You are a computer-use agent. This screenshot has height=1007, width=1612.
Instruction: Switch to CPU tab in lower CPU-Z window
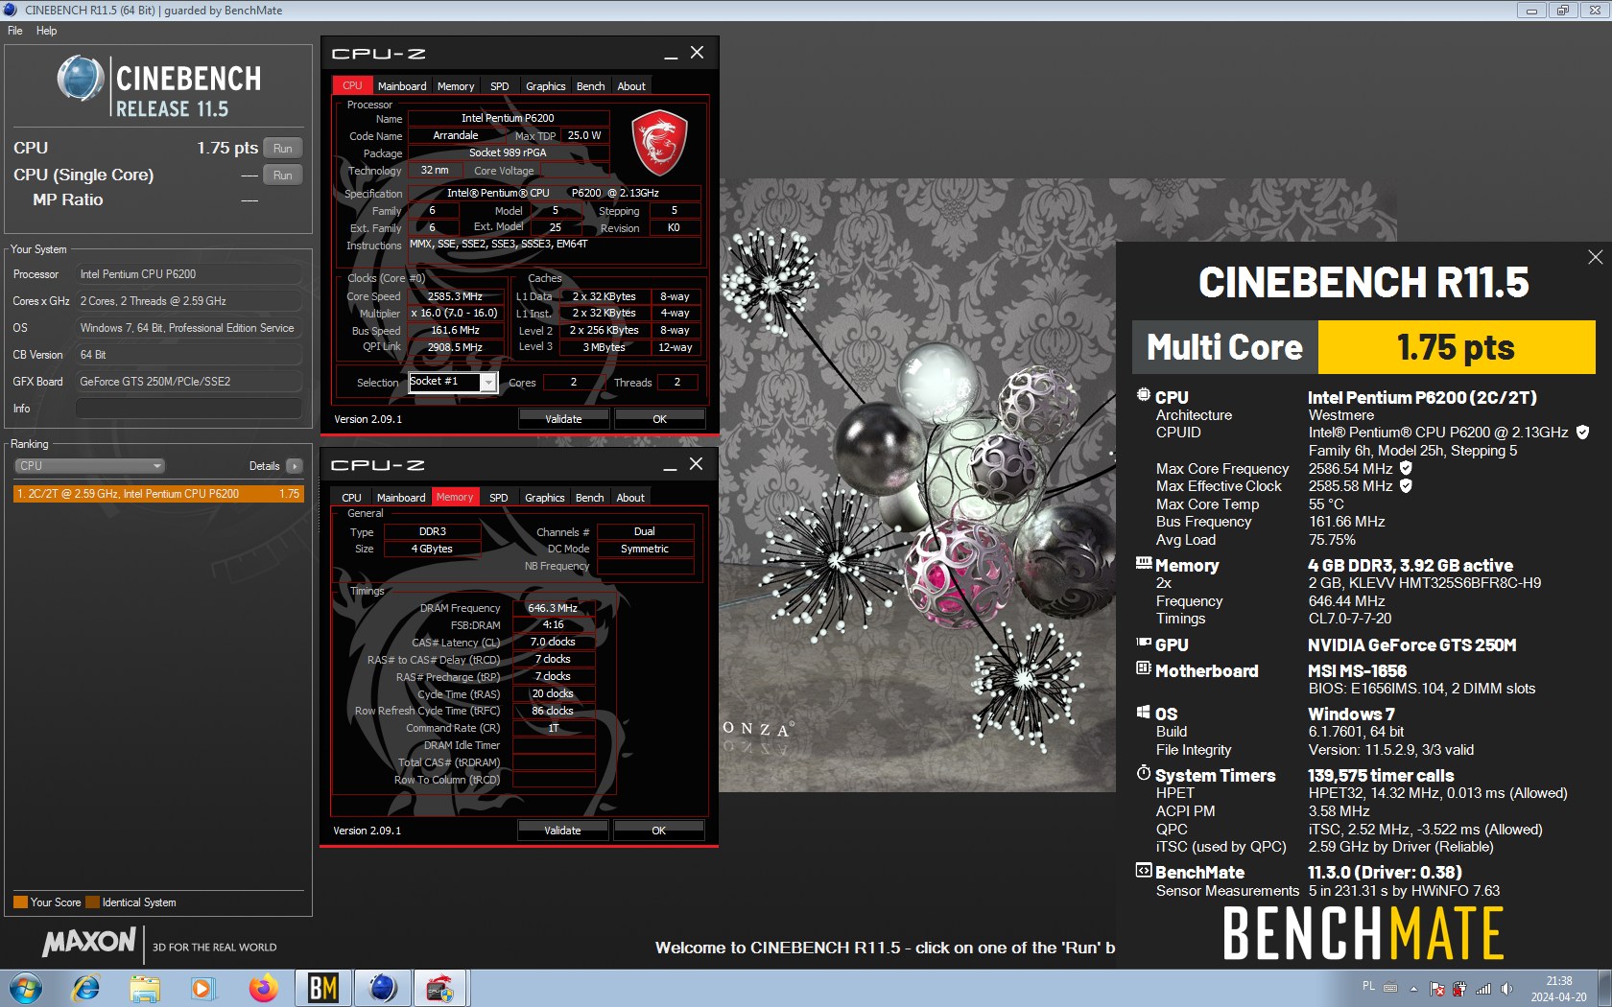tap(352, 498)
